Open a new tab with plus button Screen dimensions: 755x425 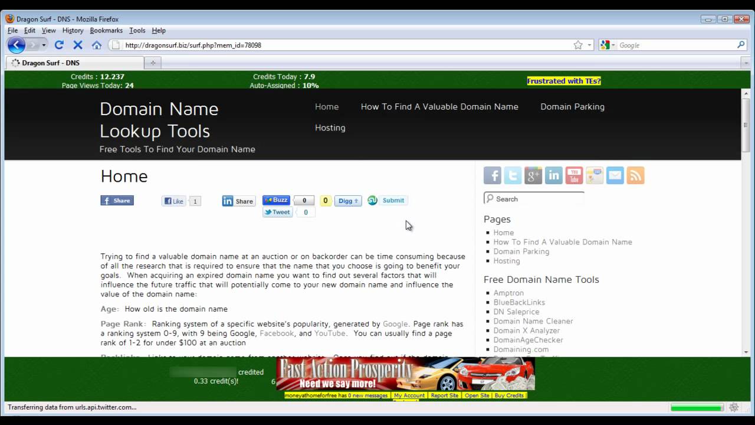pyautogui.click(x=153, y=63)
